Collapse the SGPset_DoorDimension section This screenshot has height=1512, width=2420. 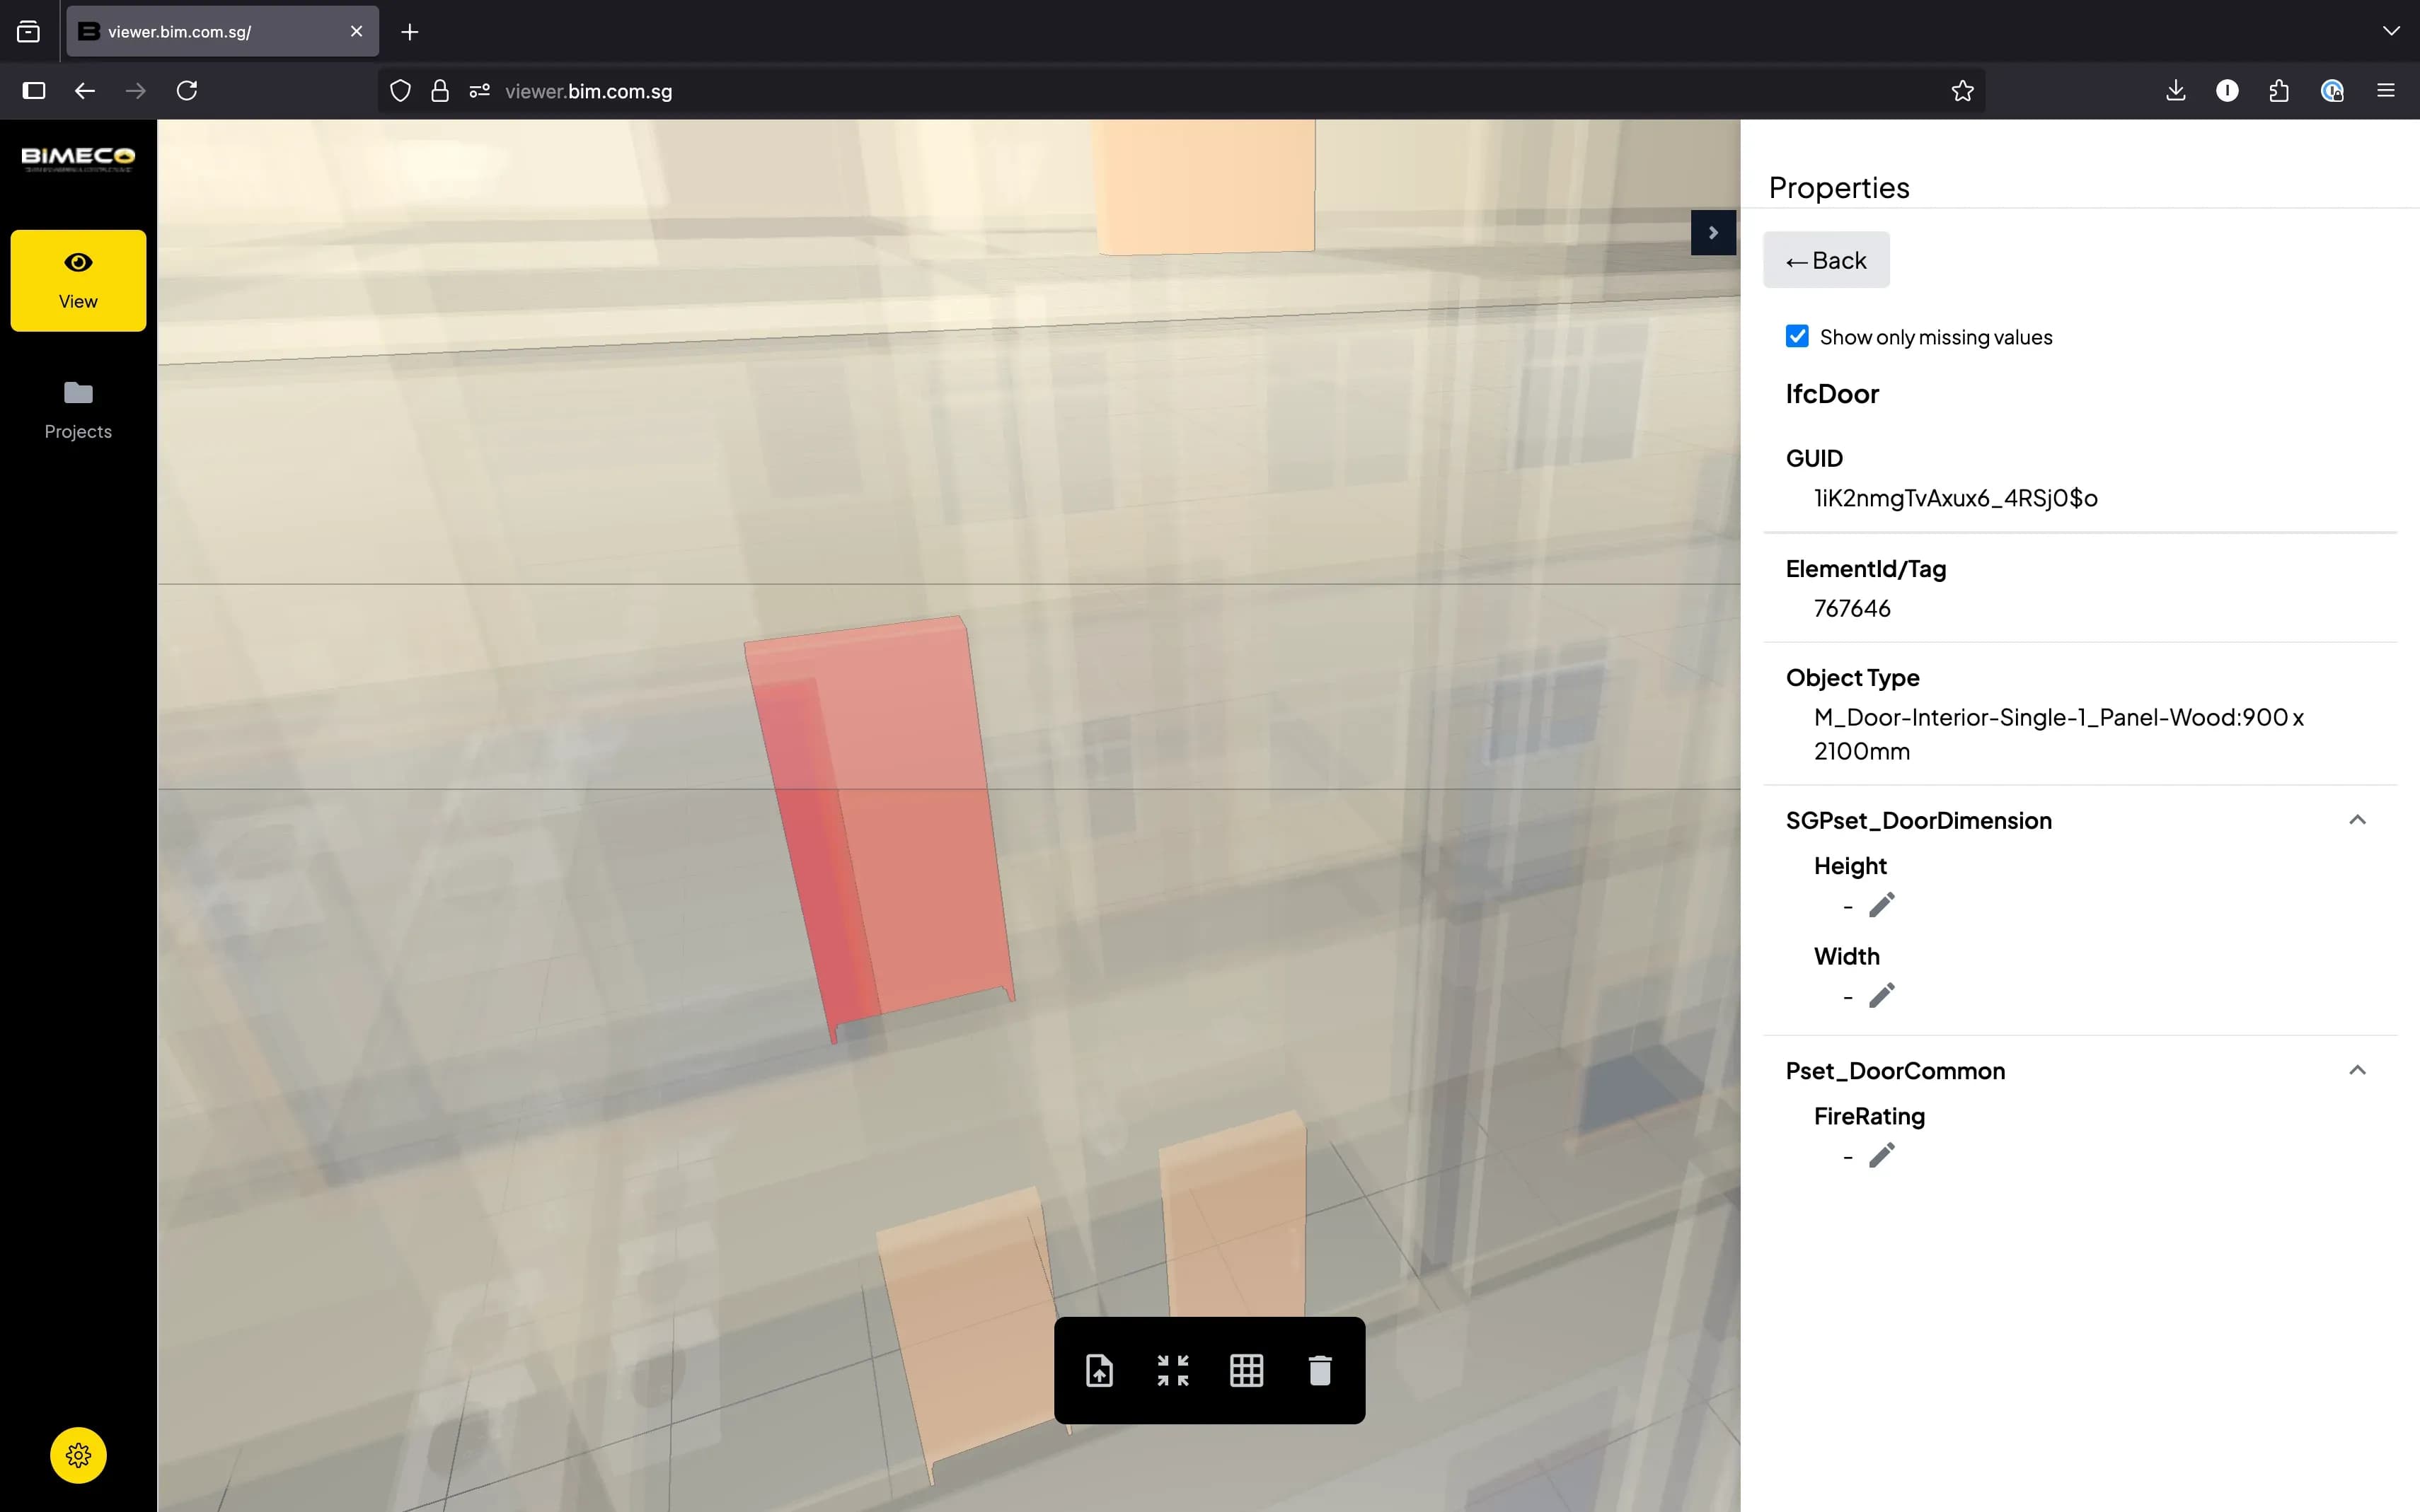2357,819
